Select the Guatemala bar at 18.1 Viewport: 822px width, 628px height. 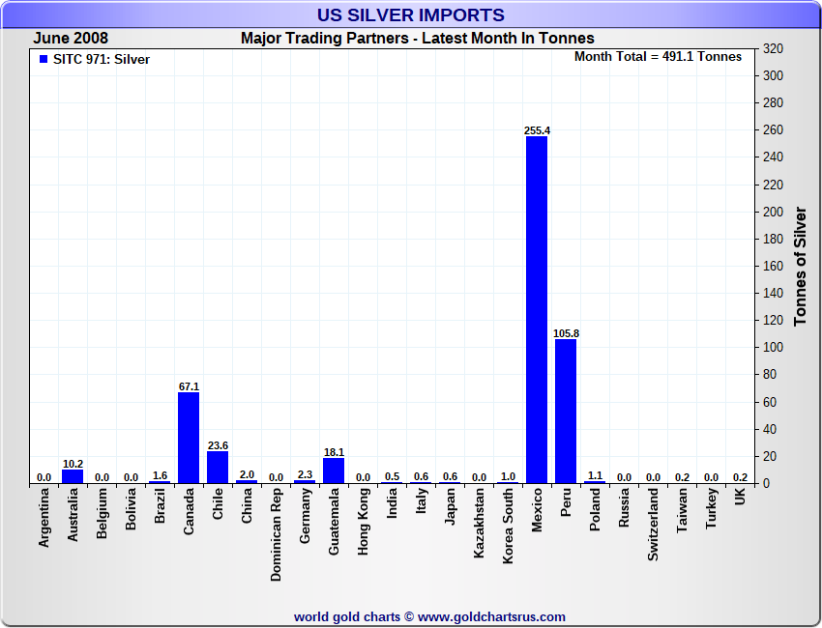coord(334,471)
